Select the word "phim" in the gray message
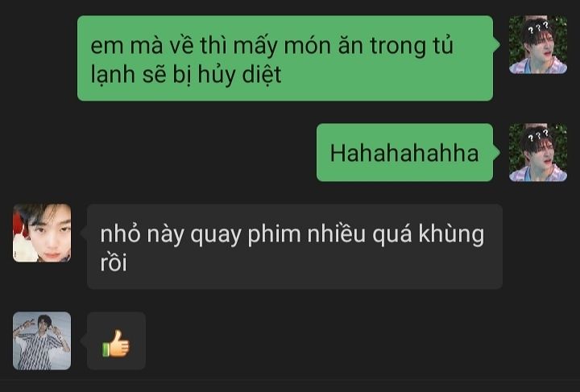Screen dimensions: 580x392 [274, 235]
